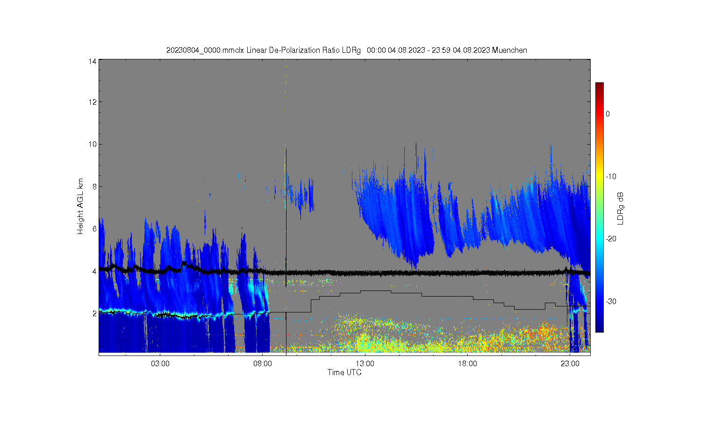
Task: Click the plot title text
Action: 347,50
